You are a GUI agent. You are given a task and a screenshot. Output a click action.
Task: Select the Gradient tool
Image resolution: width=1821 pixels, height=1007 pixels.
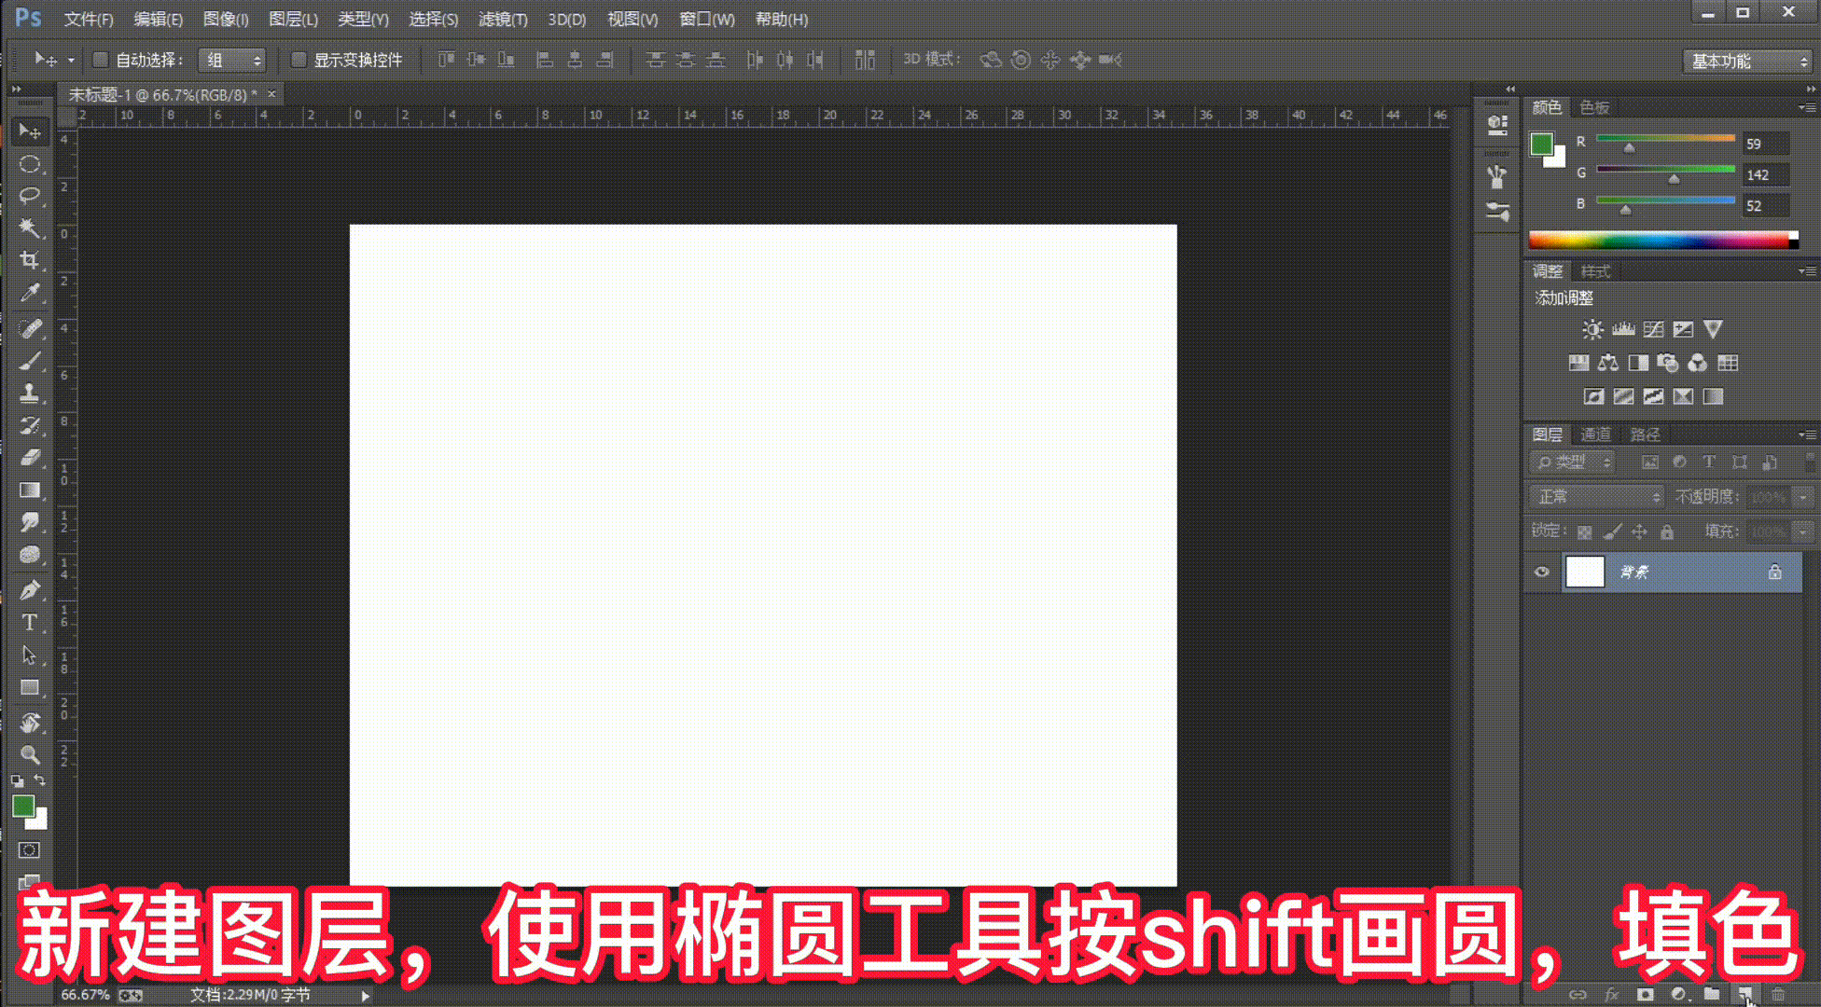click(30, 490)
